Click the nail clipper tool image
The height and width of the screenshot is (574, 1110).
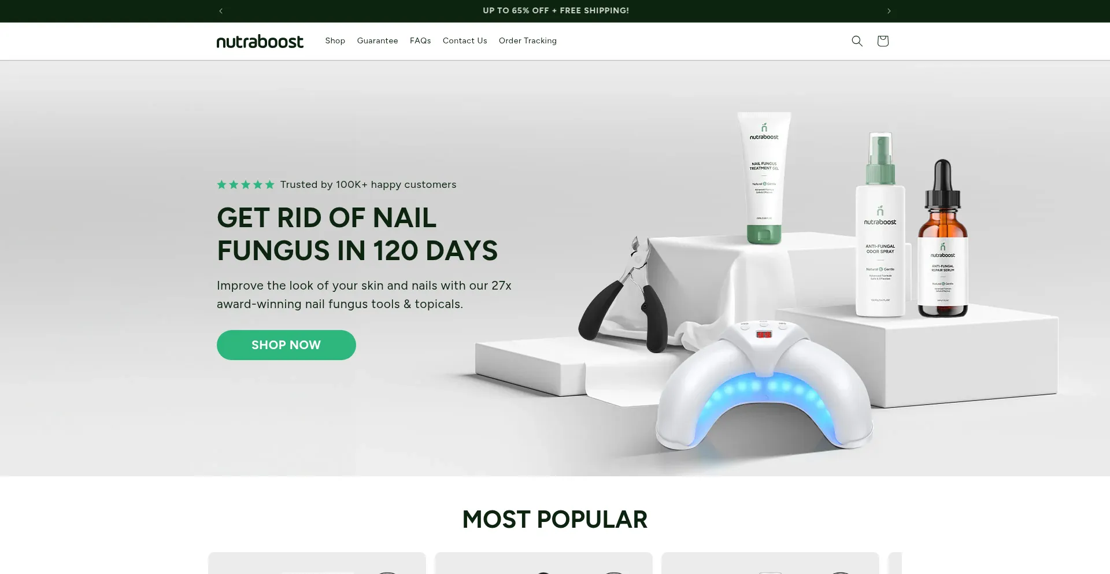click(624, 295)
